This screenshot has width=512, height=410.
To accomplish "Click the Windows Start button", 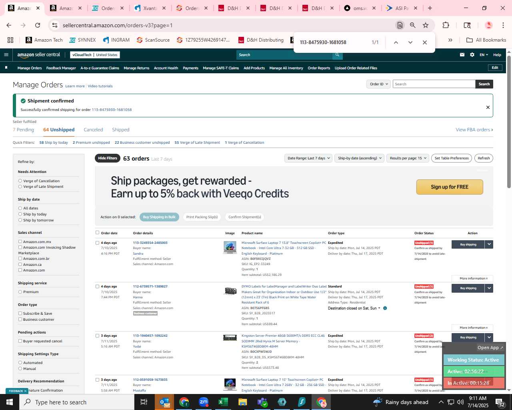I will coord(10,402).
